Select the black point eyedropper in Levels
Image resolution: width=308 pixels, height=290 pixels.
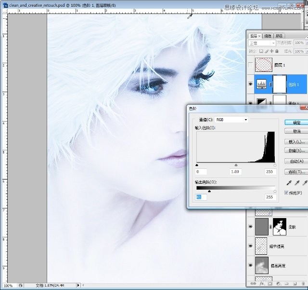pos(289,183)
